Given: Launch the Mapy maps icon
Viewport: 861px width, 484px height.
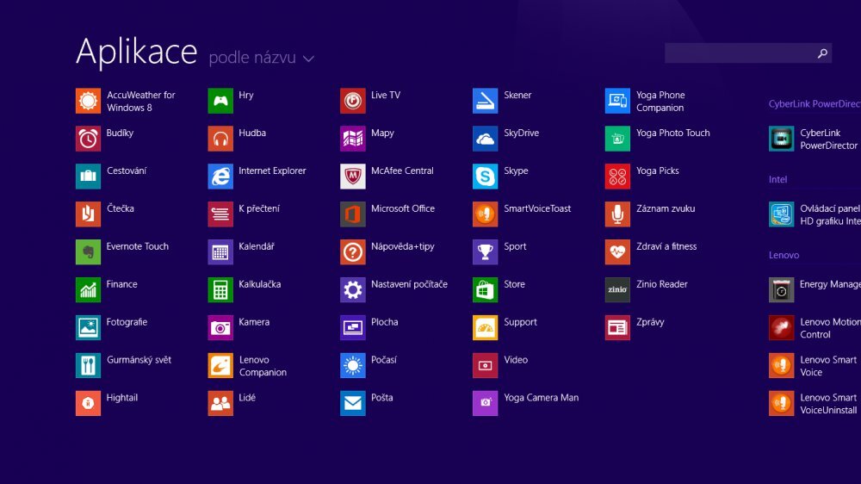Looking at the screenshot, I should point(352,139).
